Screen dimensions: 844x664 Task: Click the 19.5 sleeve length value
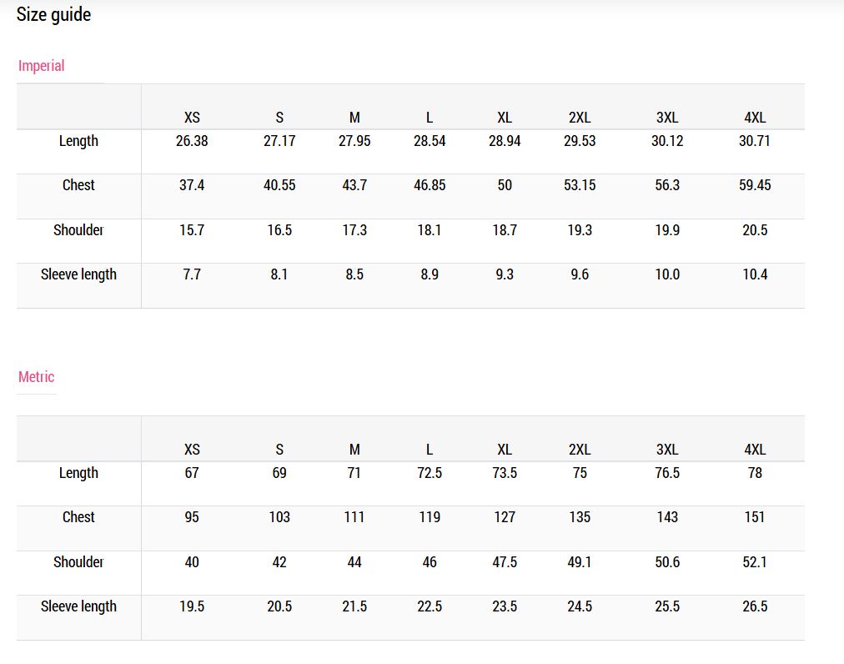pyautogui.click(x=192, y=606)
